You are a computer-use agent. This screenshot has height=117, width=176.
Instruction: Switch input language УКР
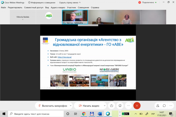153,114
